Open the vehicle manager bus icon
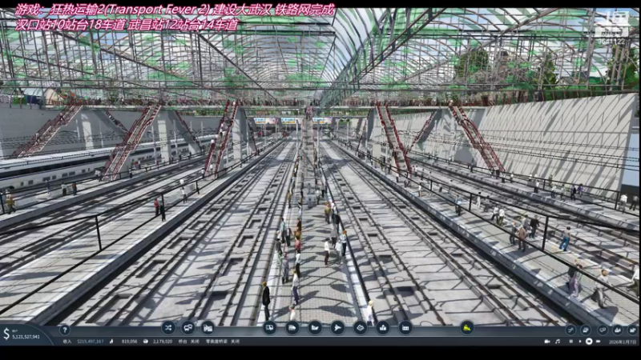The width and height of the screenshot is (641, 360). coord(188,328)
